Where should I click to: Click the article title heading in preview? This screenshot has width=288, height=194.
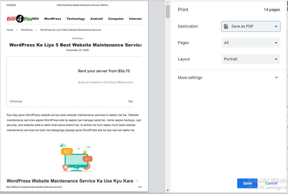[x=75, y=45]
